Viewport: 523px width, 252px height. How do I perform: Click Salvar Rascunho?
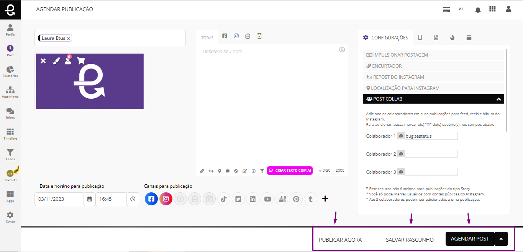tap(410, 240)
